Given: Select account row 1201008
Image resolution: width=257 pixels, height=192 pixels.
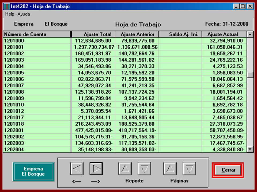Looking at the screenshot, I should tap(125, 92).
